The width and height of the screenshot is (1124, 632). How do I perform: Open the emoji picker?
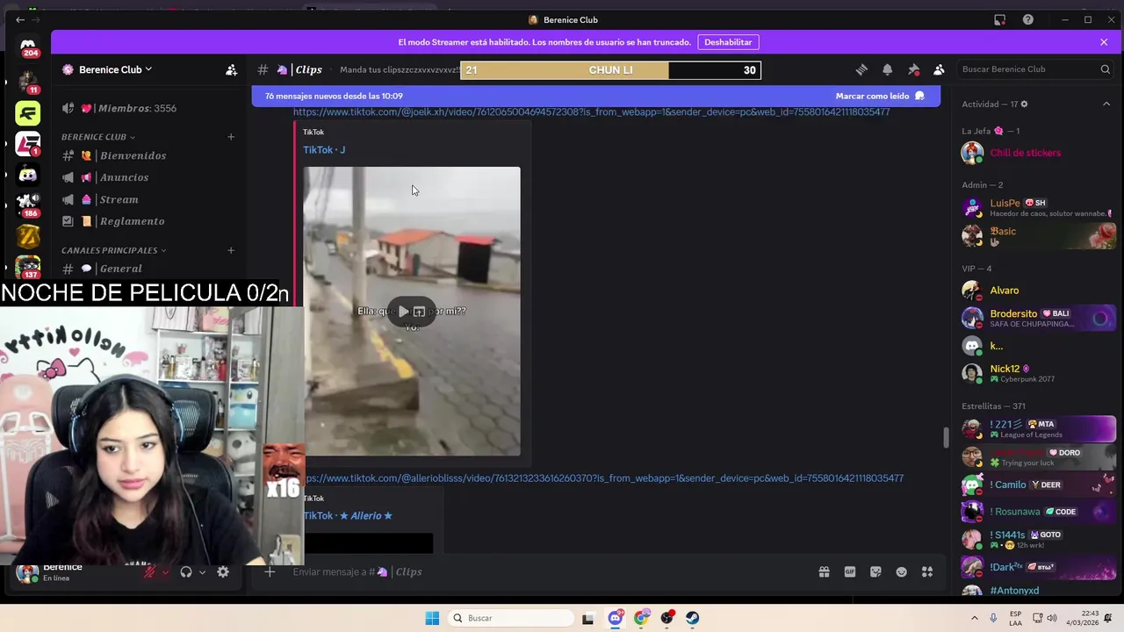tap(901, 571)
